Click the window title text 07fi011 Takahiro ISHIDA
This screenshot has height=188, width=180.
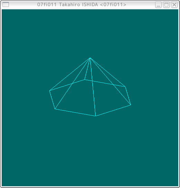tap(82, 4)
